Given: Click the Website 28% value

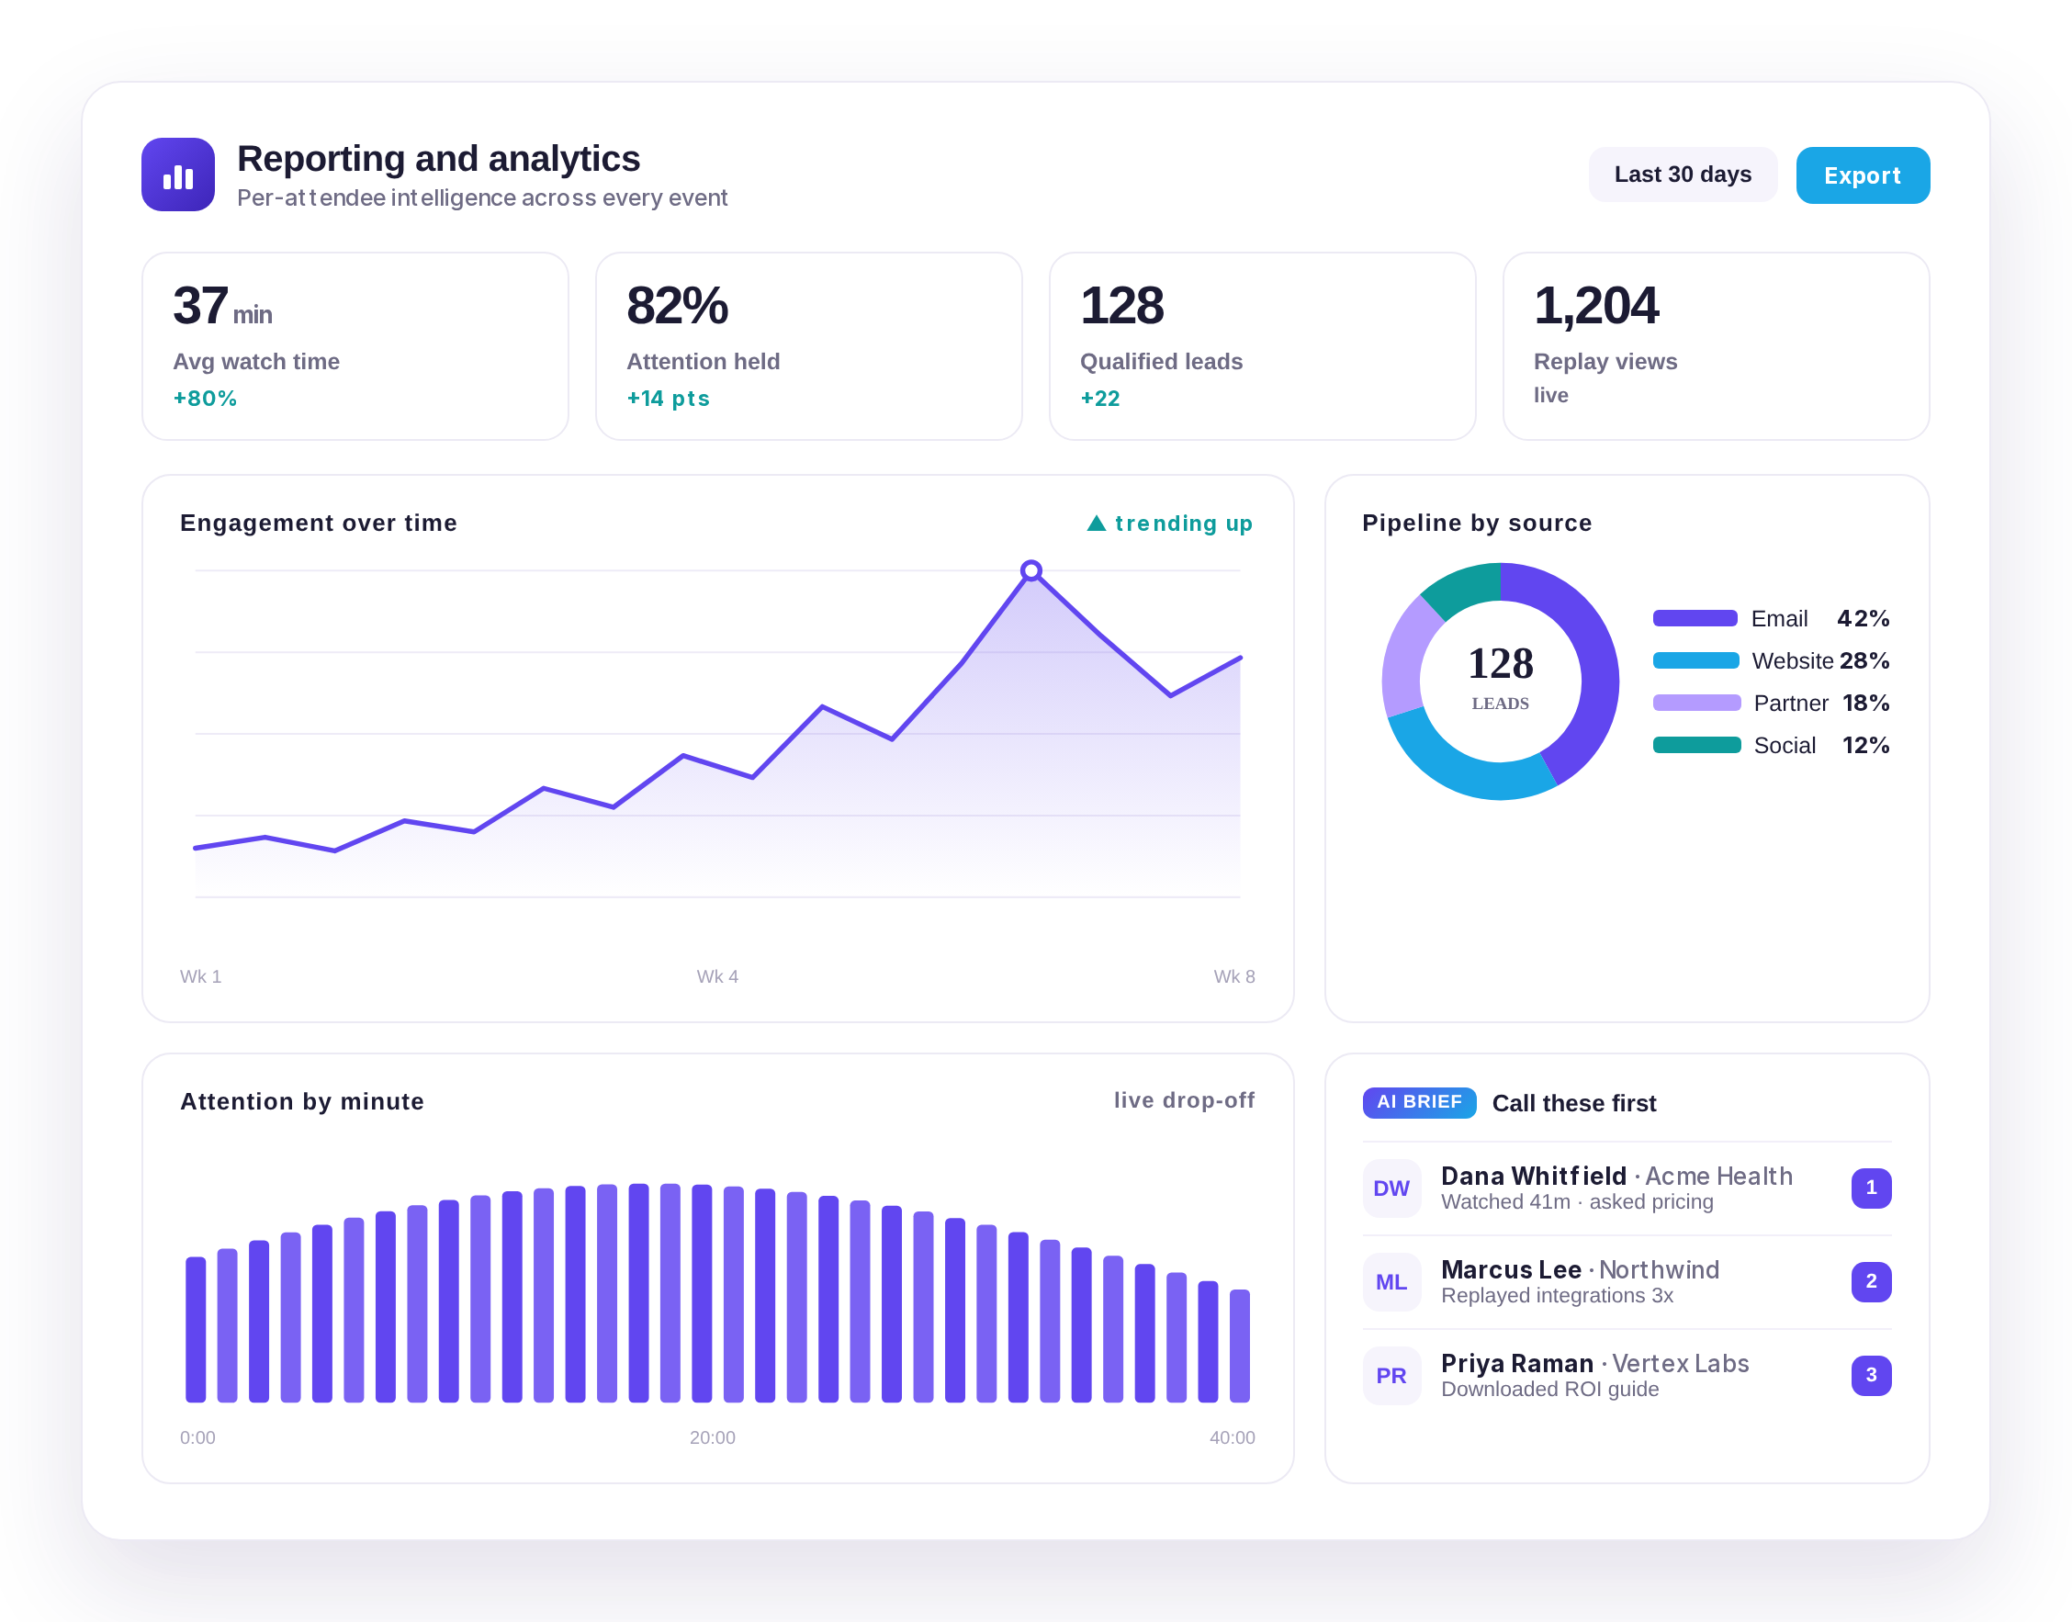Looking at the screenshot, I should click(x=1864, y=661).
